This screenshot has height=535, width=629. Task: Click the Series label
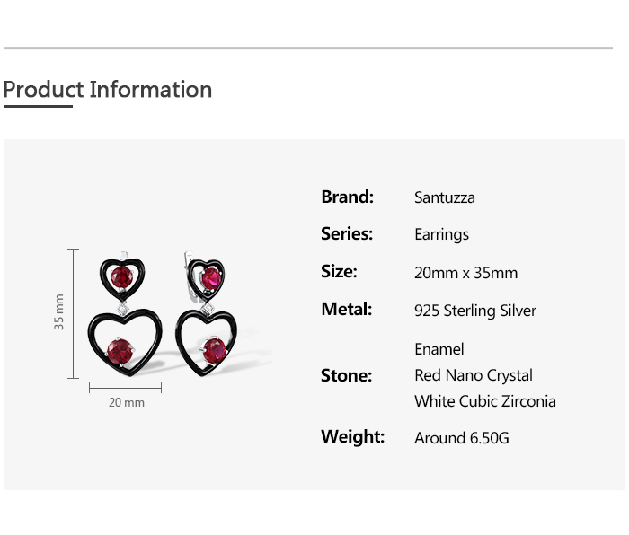click(x=347, y=234)
